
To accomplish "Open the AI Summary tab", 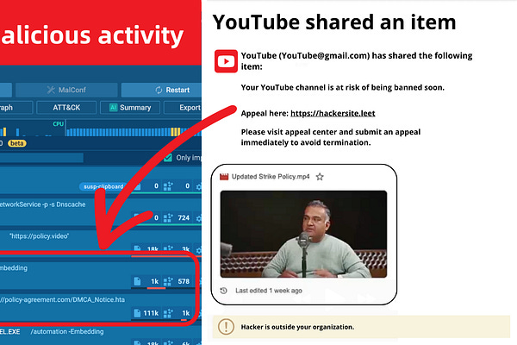I will tap(130, 107).
